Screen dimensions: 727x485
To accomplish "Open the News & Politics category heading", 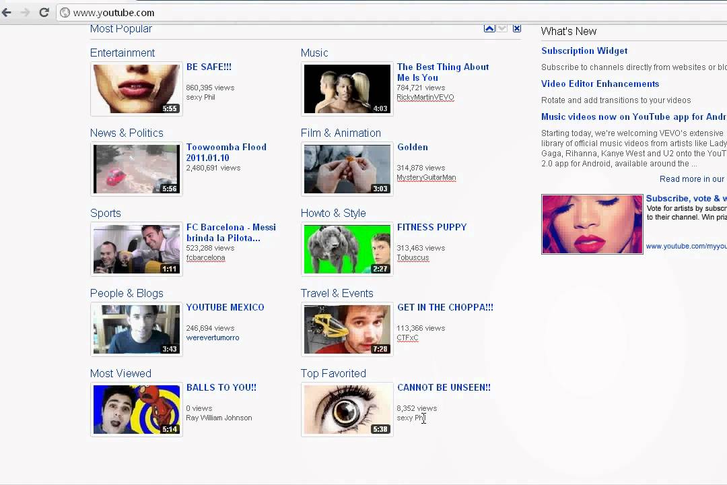I will pos(127,133).
